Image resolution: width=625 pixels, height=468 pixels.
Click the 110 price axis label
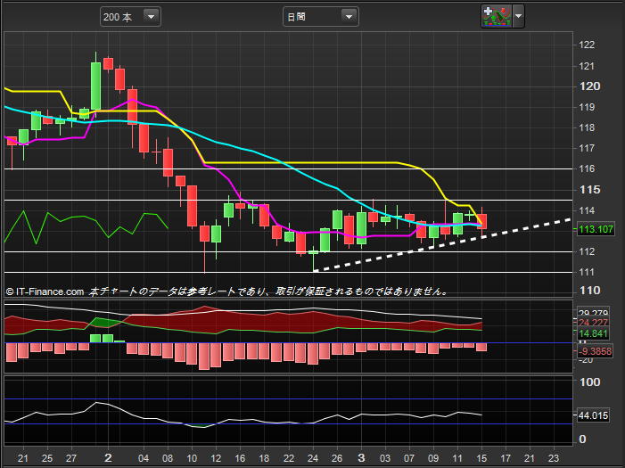(589, 291)
